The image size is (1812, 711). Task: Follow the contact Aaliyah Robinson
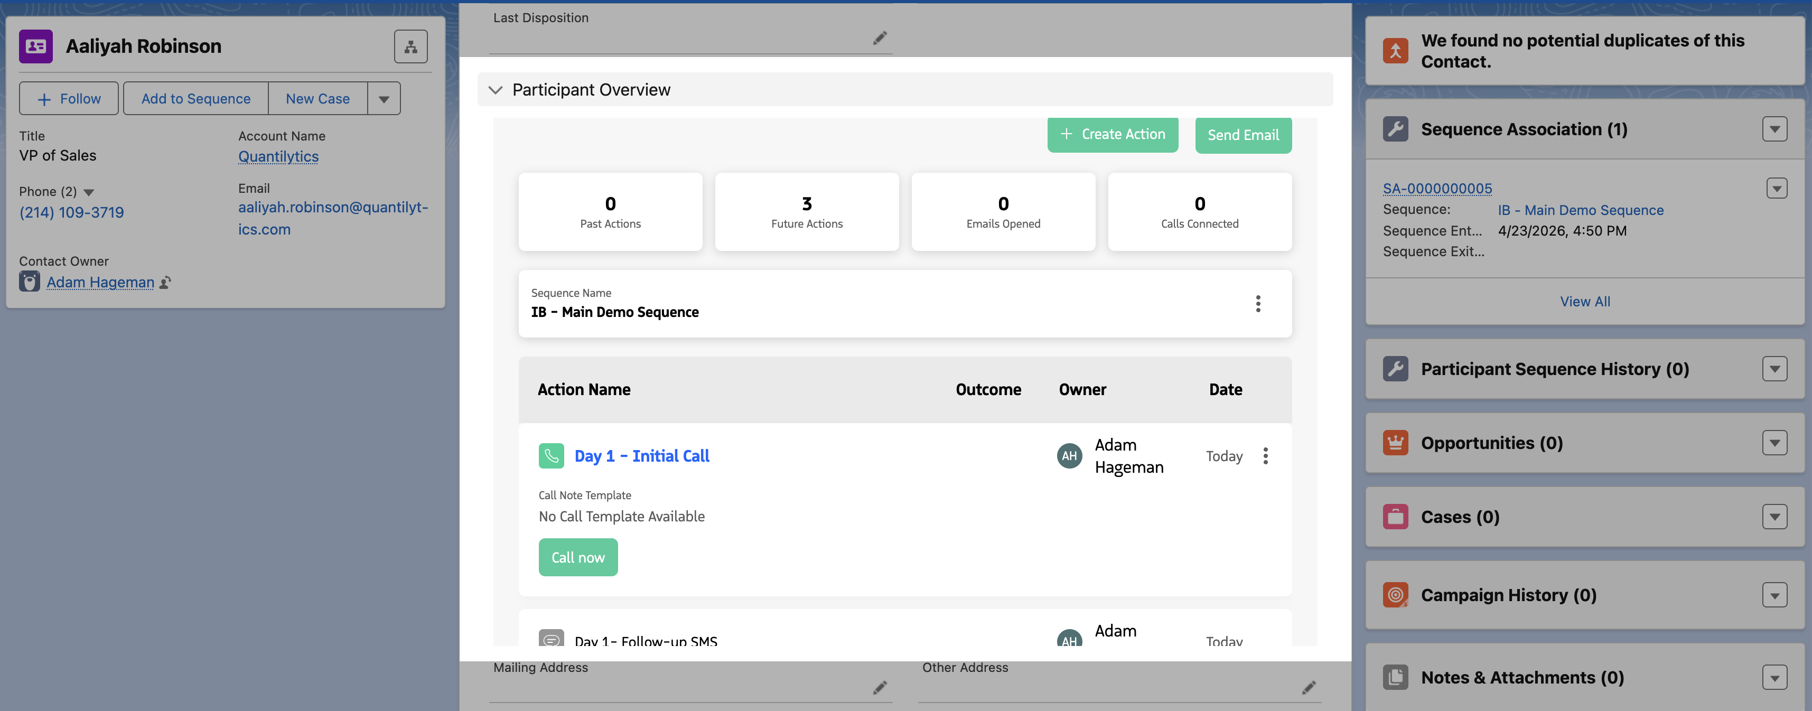pyautogui.click(x=68, y=98)
